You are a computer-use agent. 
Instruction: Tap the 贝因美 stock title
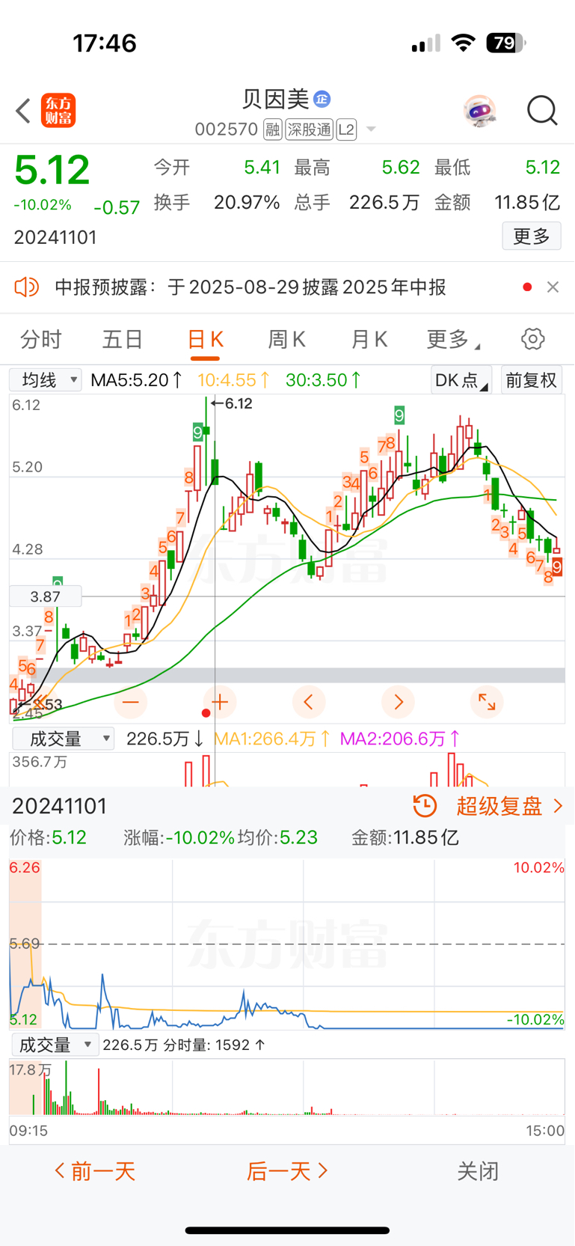[275, 99]
